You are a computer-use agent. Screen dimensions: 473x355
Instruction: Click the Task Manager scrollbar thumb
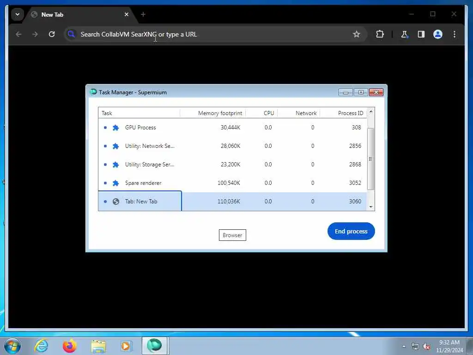tap(371, 159)
